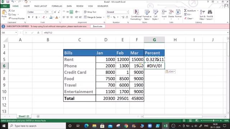Expand the formula bar

tap(227, 33)
